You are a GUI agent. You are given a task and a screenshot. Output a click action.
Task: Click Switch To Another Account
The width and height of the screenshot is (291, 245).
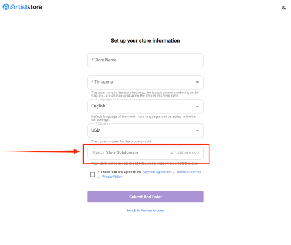click(145, 210)
